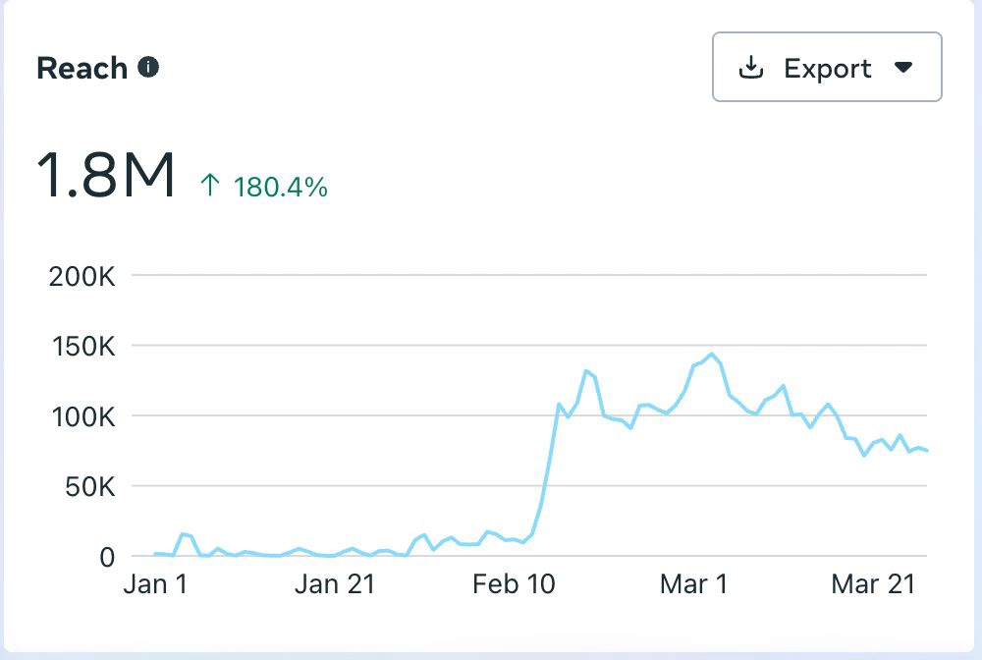Click the Reach heading title
Image resolution: width=982 pixels, height=660 pixels.
click(82, 69)
